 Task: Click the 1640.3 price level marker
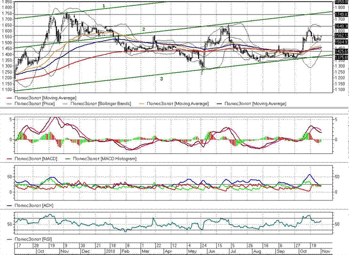point(341,26)
